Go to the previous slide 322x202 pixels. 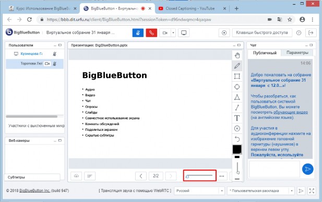pos(141,176)
